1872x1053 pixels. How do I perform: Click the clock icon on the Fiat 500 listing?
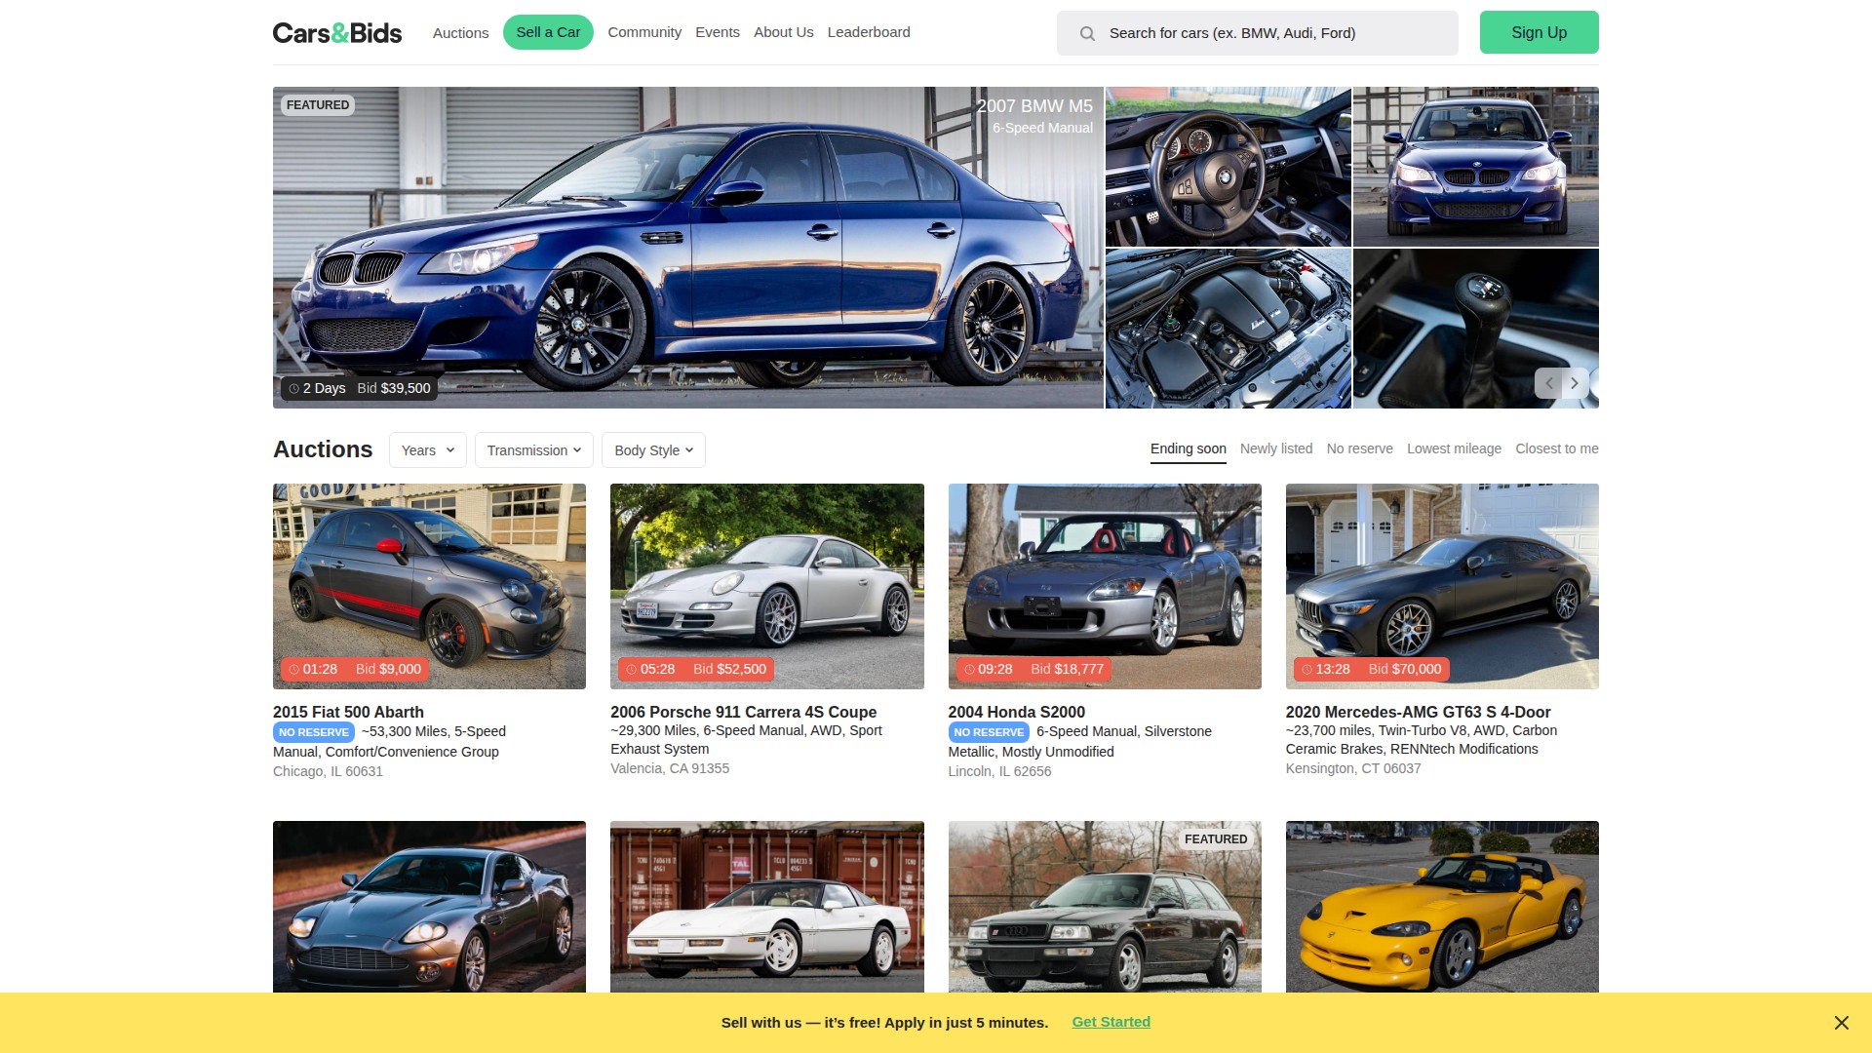coord(292,669)
